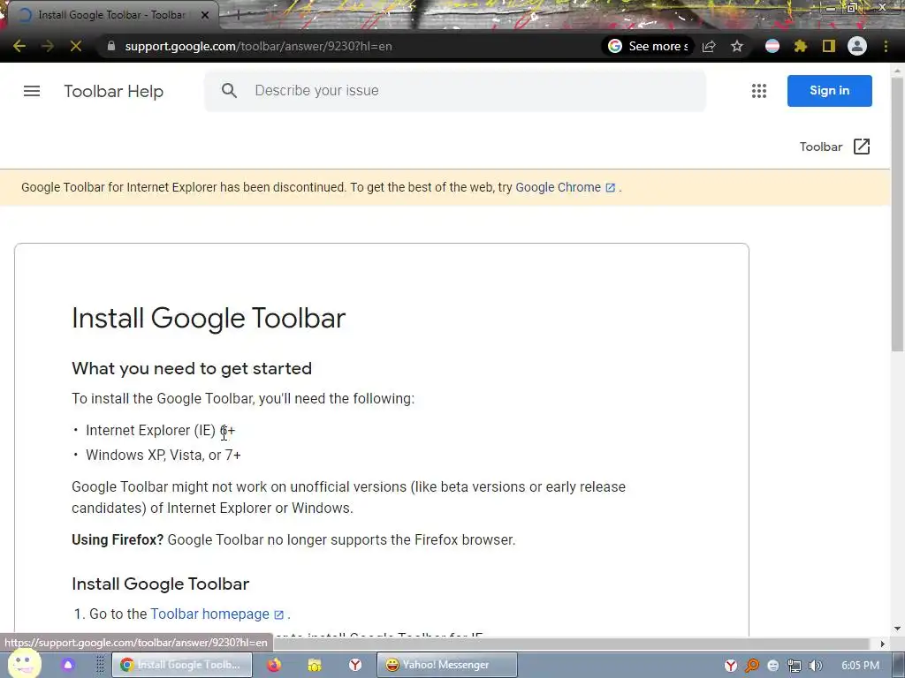
Task: Open the Yandex browser taskbar icon
Action: (x=355, y=665)
